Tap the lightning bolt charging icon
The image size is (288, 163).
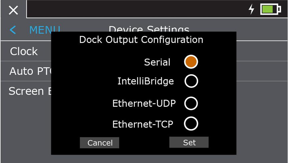(x=251, y=9)
